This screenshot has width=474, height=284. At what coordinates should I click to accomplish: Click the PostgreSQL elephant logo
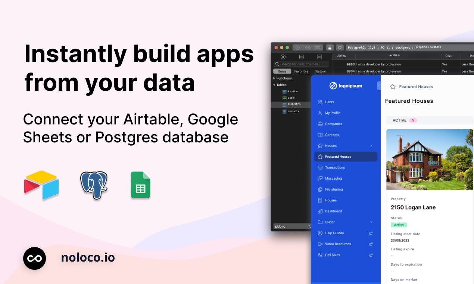(94, 185)
